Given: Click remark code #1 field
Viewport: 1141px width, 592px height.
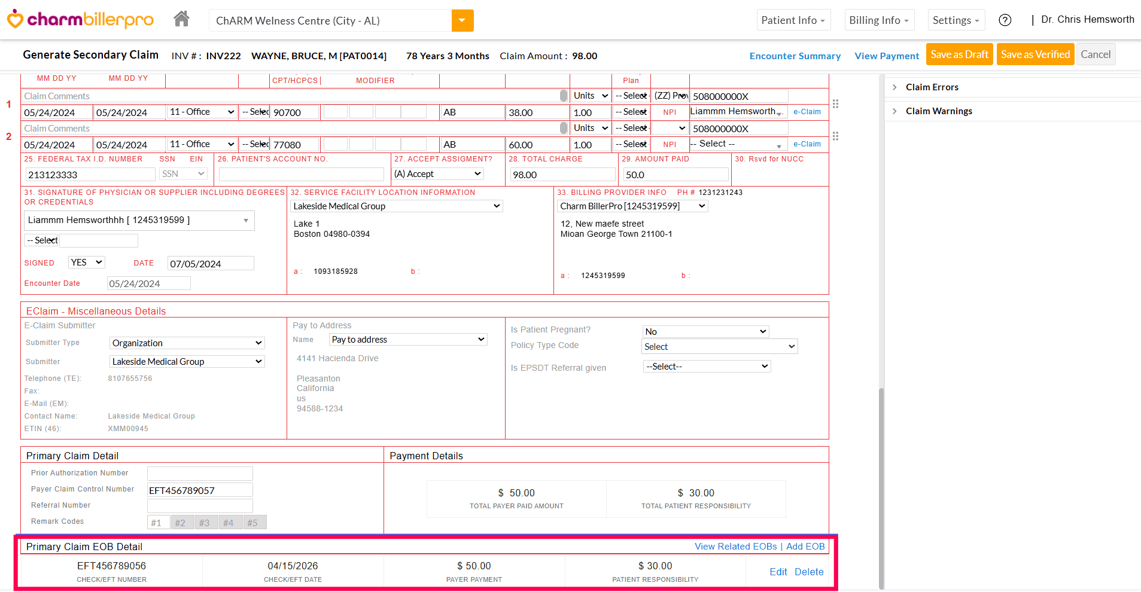Looking at the screenshot, I should point(159,523).
